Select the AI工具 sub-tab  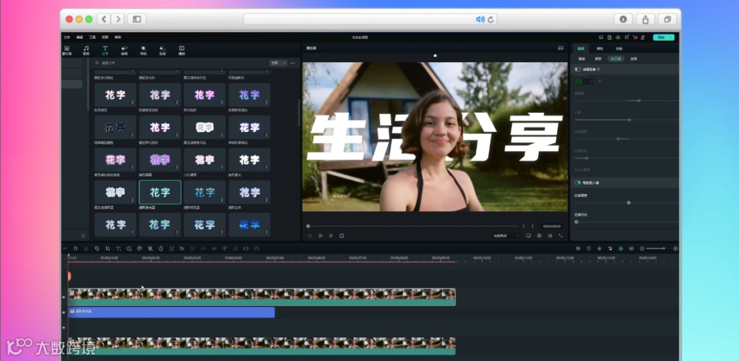[616, 59]
